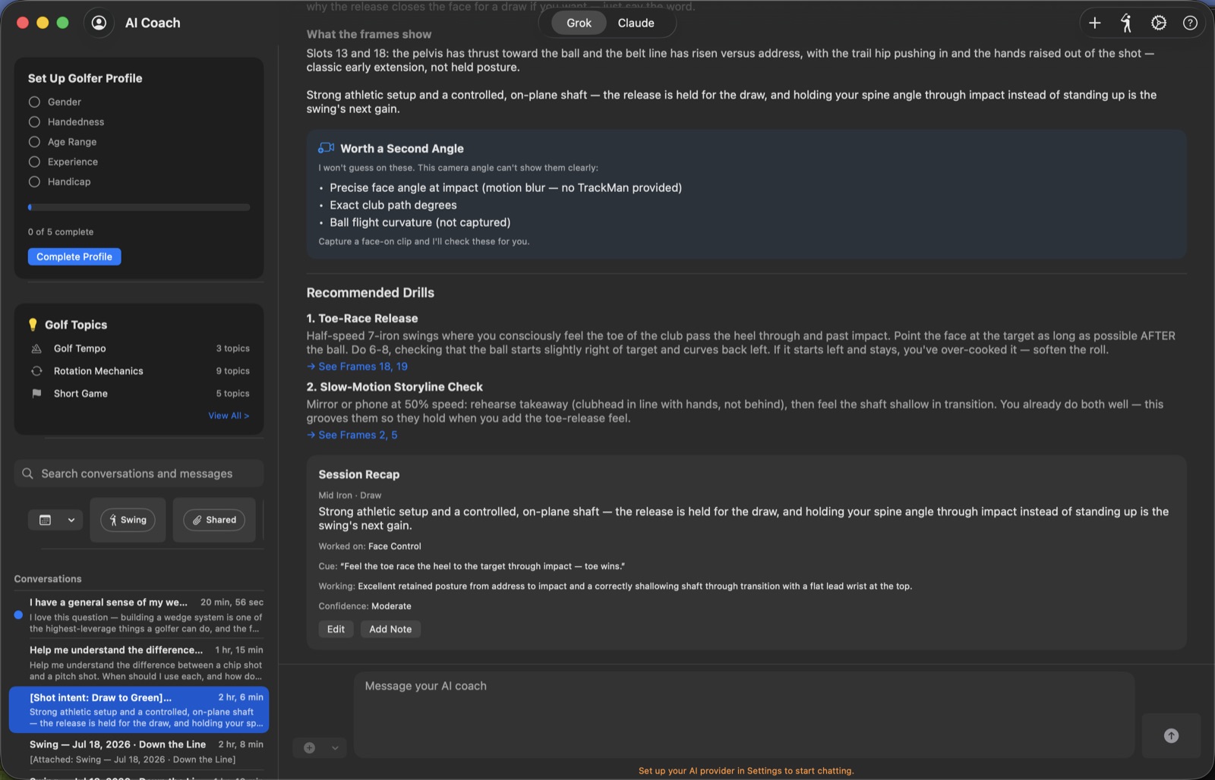Click View All topics link
1215x780 pixels.
pos(229,416)
